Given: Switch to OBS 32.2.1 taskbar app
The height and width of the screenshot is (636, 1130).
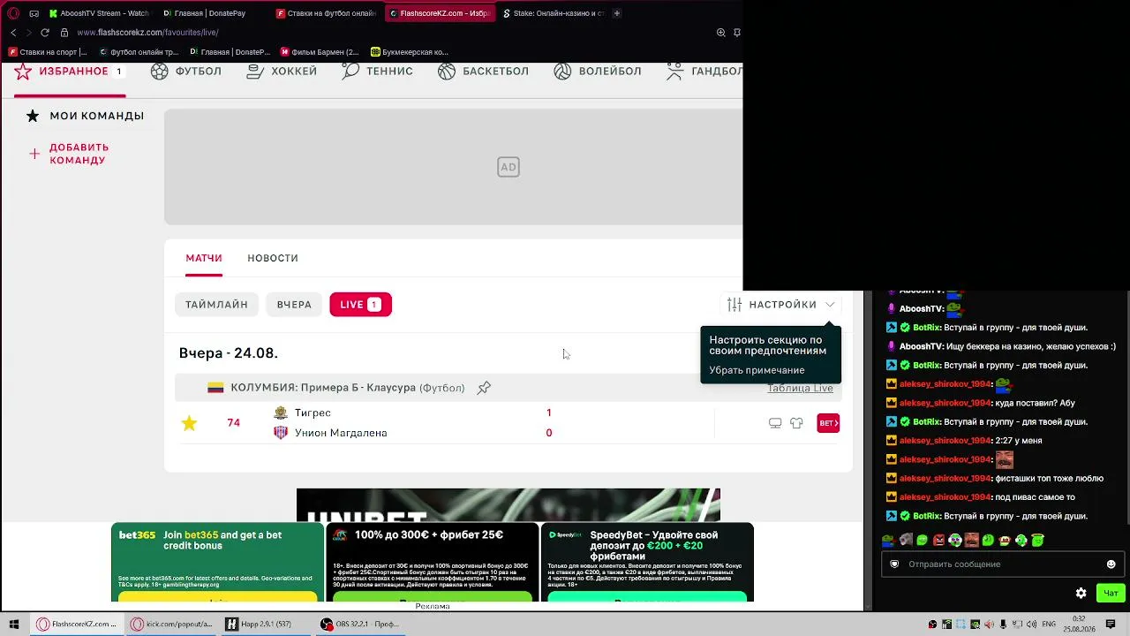Looking at the screenshot, I should [x=360, y=624].
